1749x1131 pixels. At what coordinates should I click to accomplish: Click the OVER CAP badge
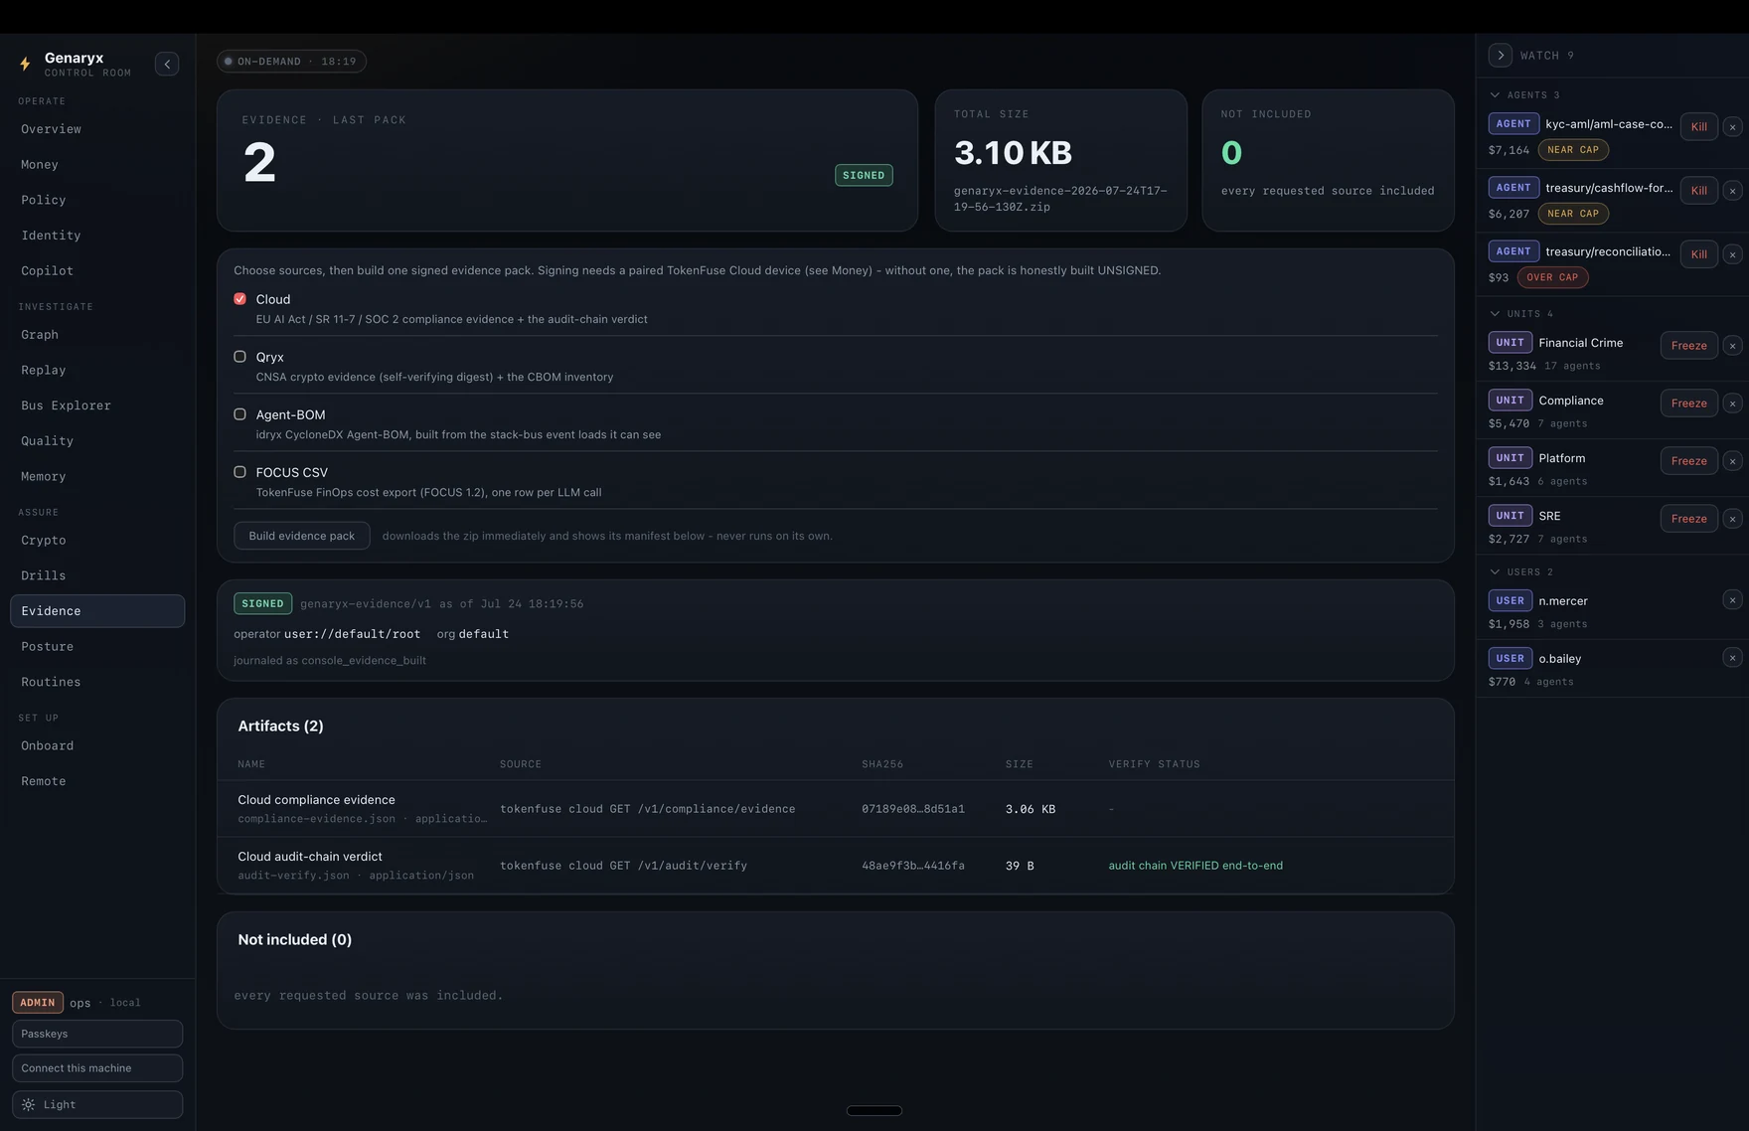tap(1552, 278)
